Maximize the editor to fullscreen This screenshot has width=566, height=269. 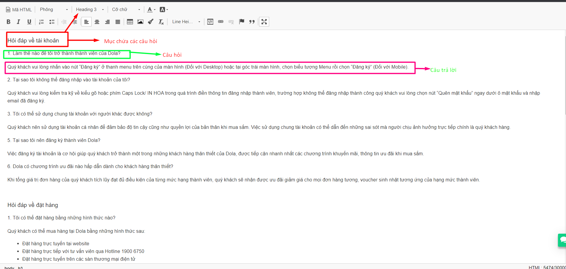tap(264, 22)
